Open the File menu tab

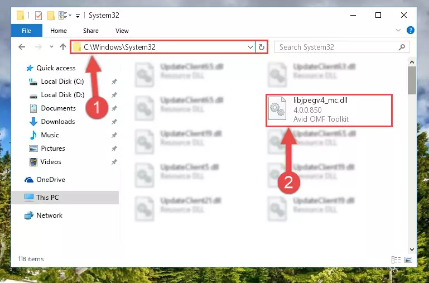pos(27,31)
